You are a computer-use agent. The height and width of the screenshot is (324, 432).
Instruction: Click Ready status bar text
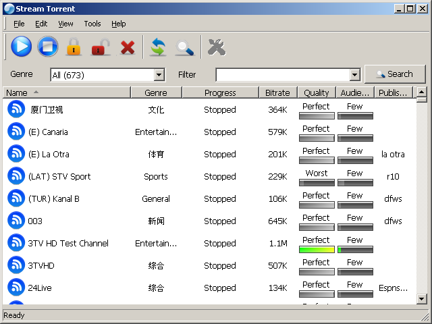[x=13, y=315]
